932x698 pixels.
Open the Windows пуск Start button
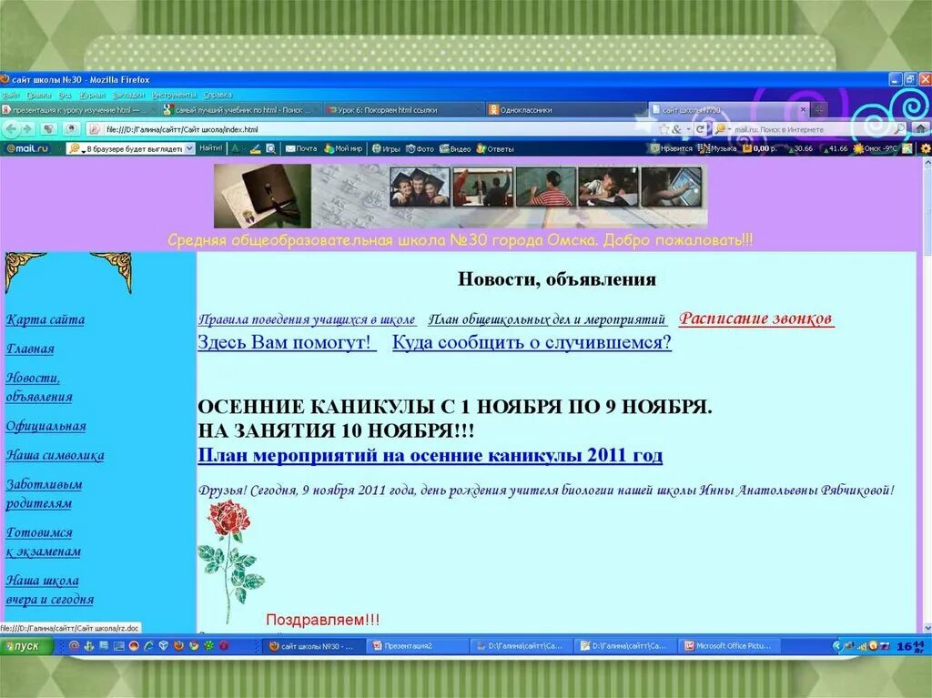tap(26, 646)
